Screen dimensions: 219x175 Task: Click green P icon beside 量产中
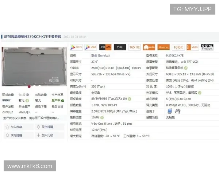coord(62,101)
